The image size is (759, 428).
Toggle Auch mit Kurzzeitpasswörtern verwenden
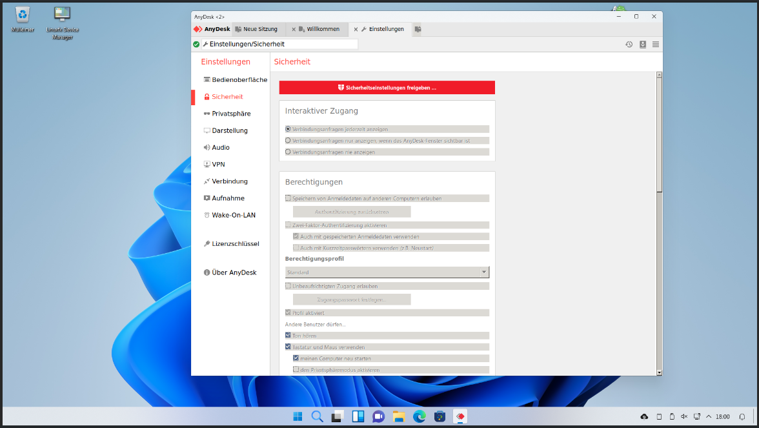tap(296, 248)
